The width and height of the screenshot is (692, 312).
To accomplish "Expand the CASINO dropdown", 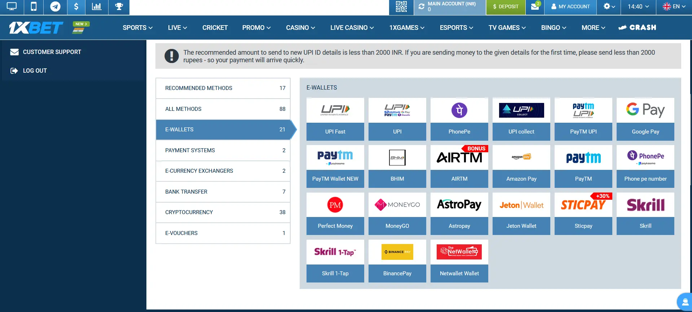I will coord(300,28).
